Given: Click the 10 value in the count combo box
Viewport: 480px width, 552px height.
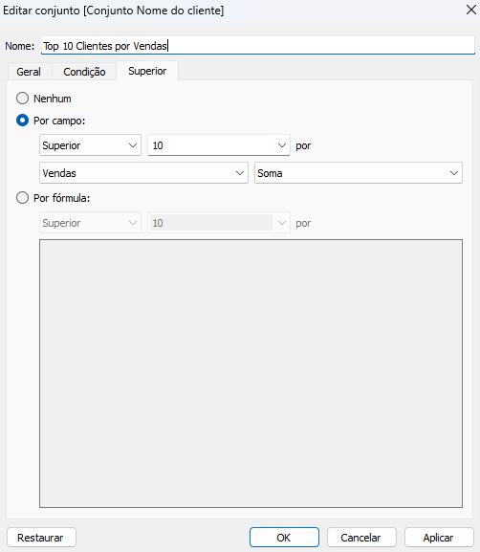Looking at the screenshot, I should pyautogui.click(x=158, y=145).
